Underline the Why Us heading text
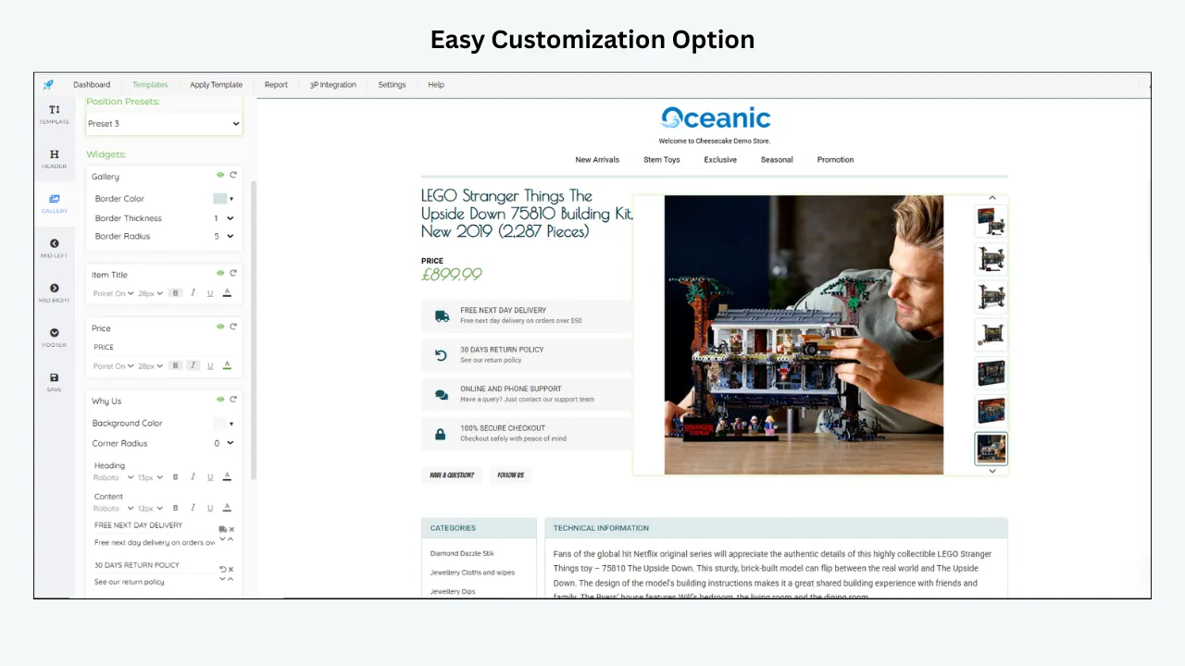1185x666 pixels. 210,477
